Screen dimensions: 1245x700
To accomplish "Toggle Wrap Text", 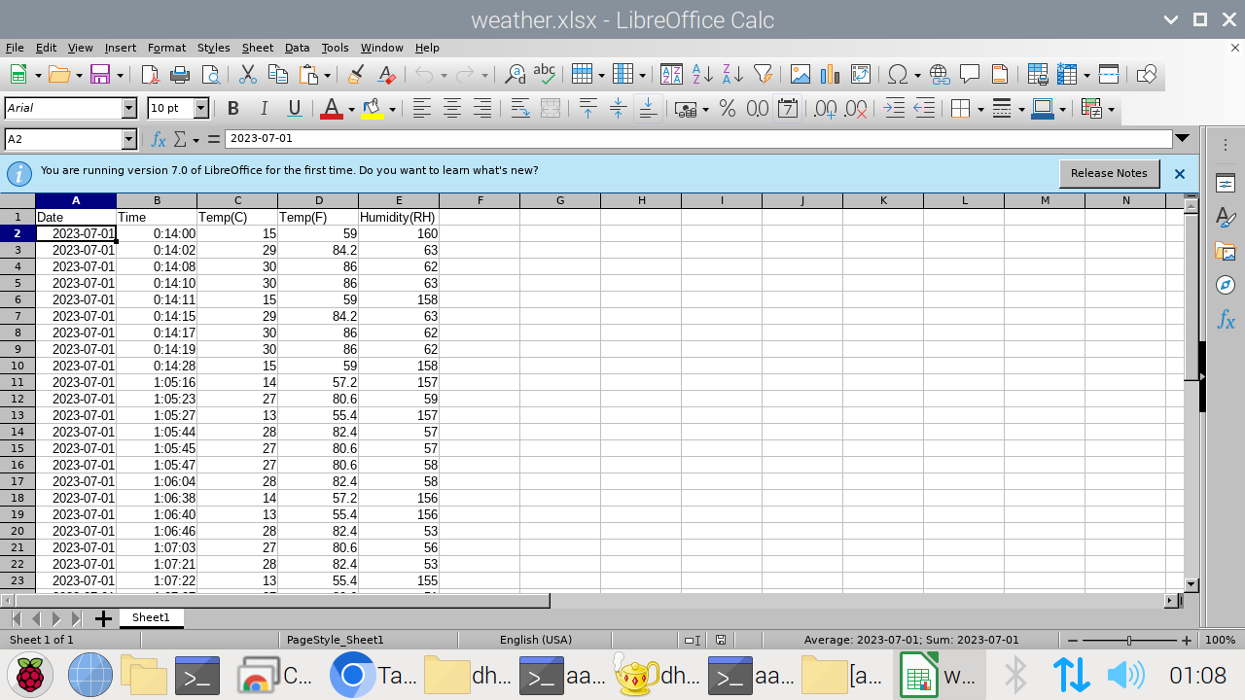I will coord(520,109).
